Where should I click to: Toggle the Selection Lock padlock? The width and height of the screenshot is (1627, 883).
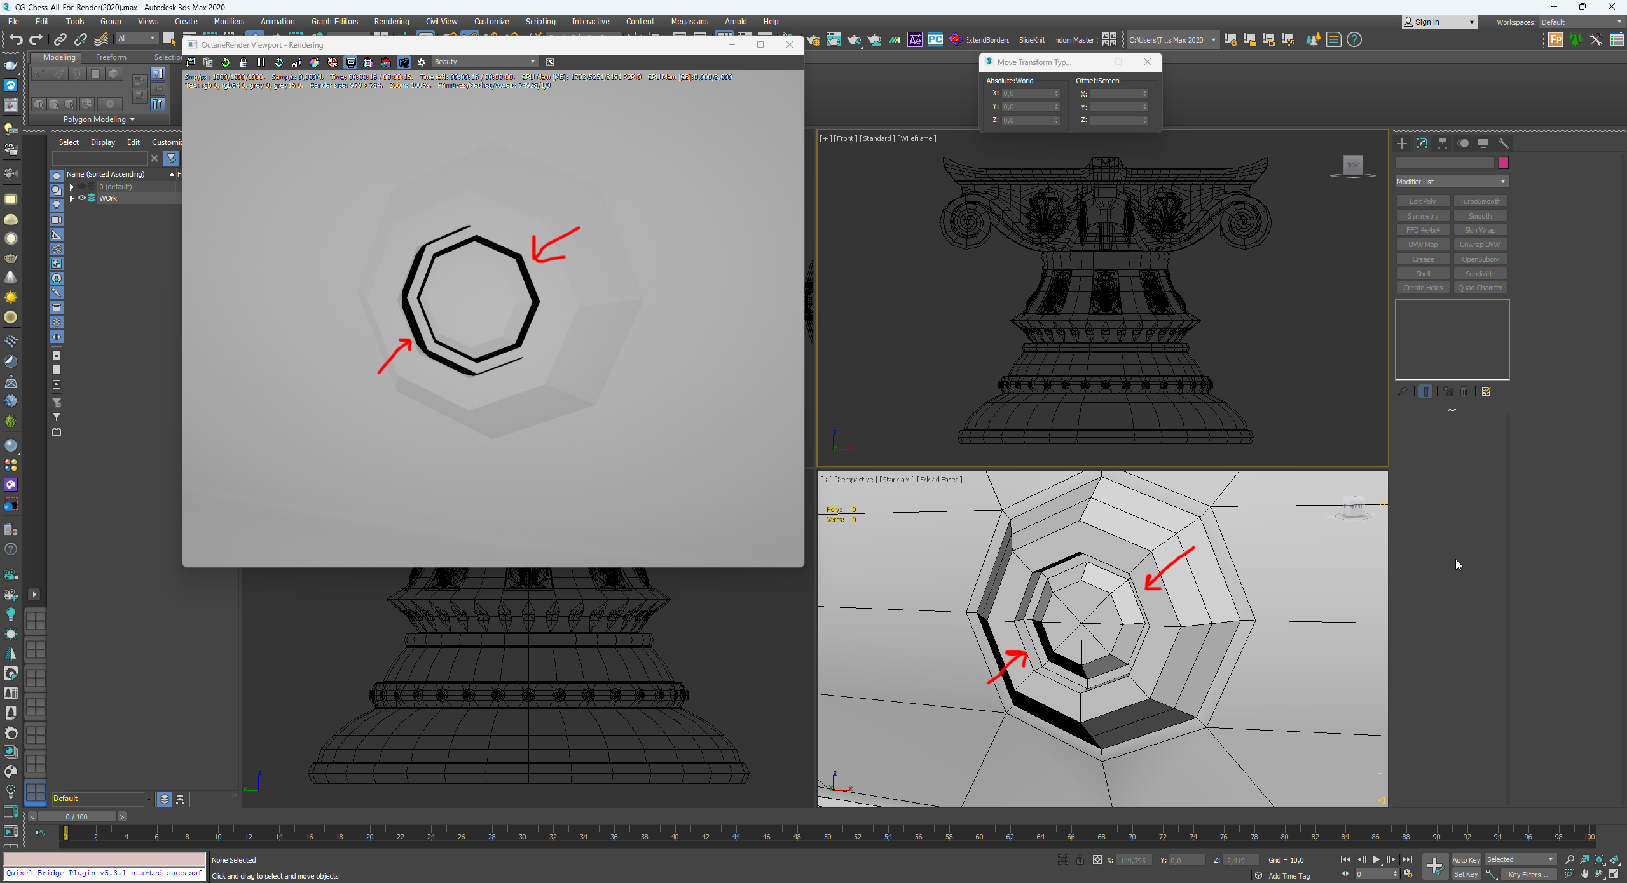point(1080,860)
